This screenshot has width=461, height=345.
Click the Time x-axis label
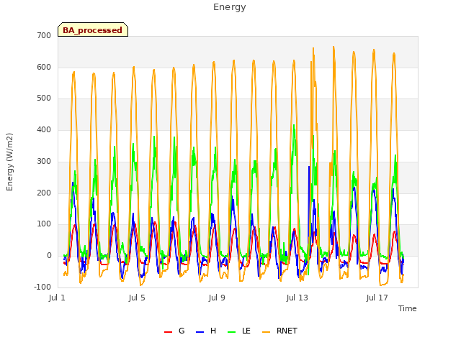click(x=408, y=308)
